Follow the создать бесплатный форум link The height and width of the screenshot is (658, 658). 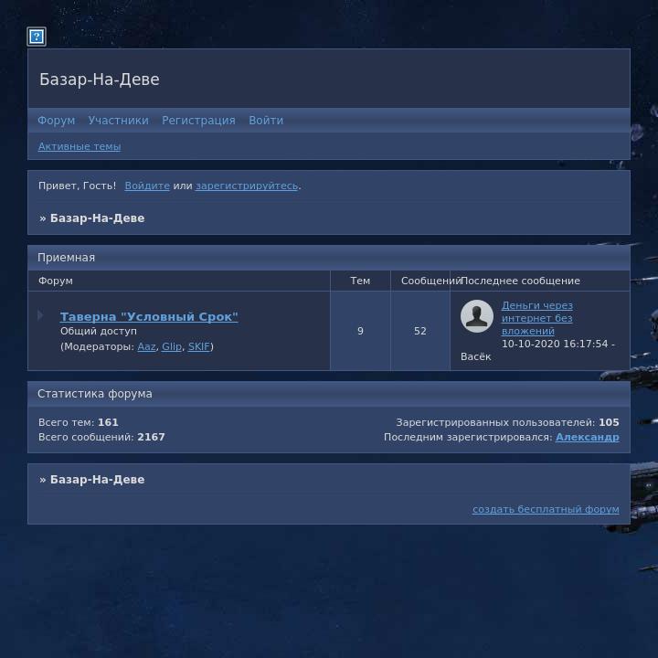pos(546,509)
